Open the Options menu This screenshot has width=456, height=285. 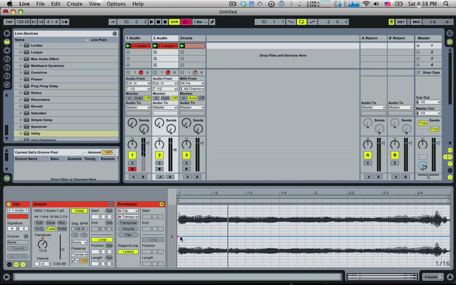tap(116, 4)
